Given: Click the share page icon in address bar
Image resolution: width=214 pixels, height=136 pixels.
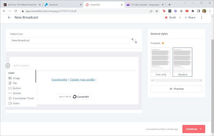Looking at the screenshot, I should (151, 11).
